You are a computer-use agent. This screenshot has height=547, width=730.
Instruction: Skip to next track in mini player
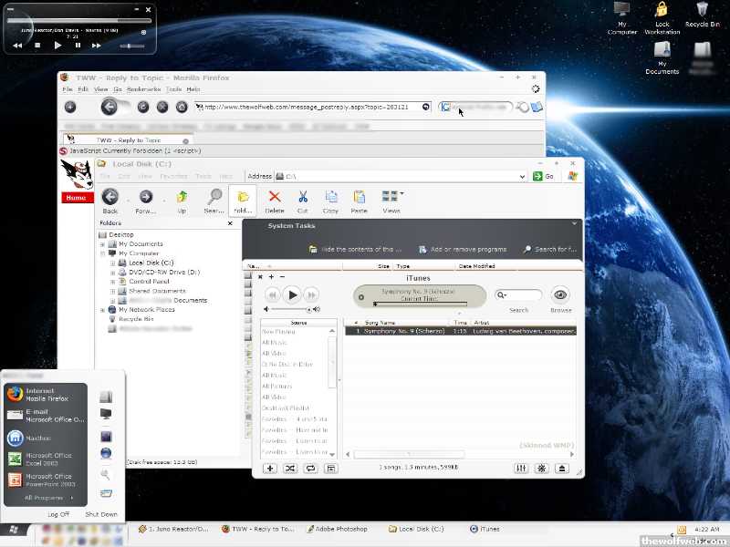click(96, 45)
